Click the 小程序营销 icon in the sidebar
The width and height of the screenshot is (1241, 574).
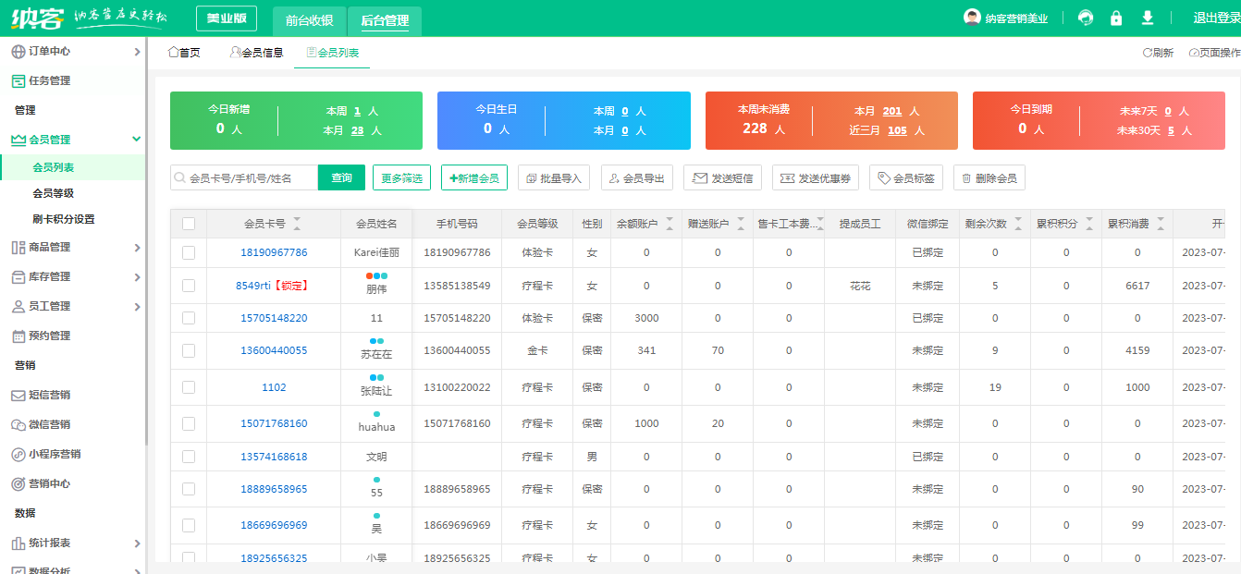tap(18, 454)
